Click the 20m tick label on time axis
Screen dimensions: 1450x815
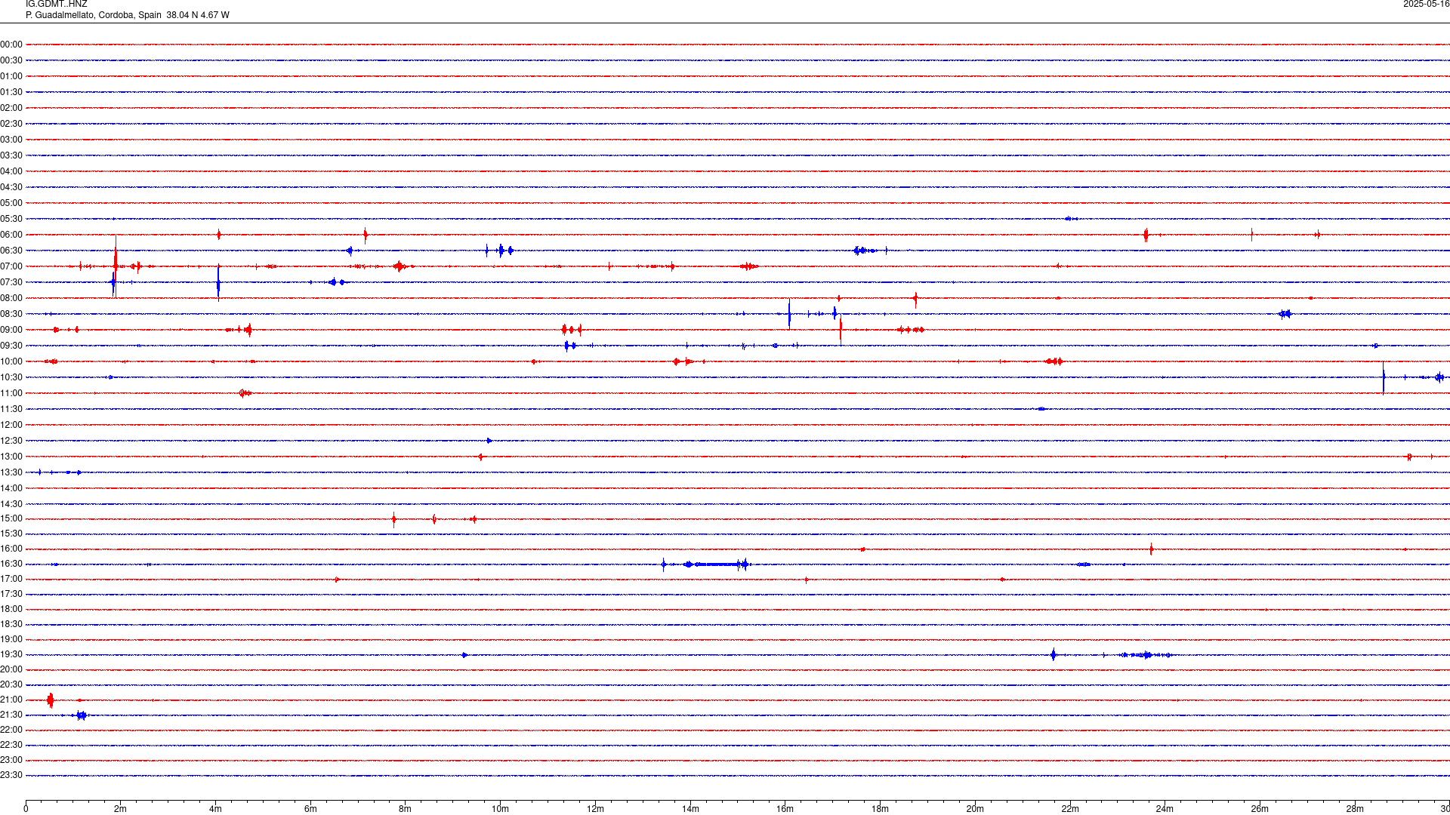975,809
